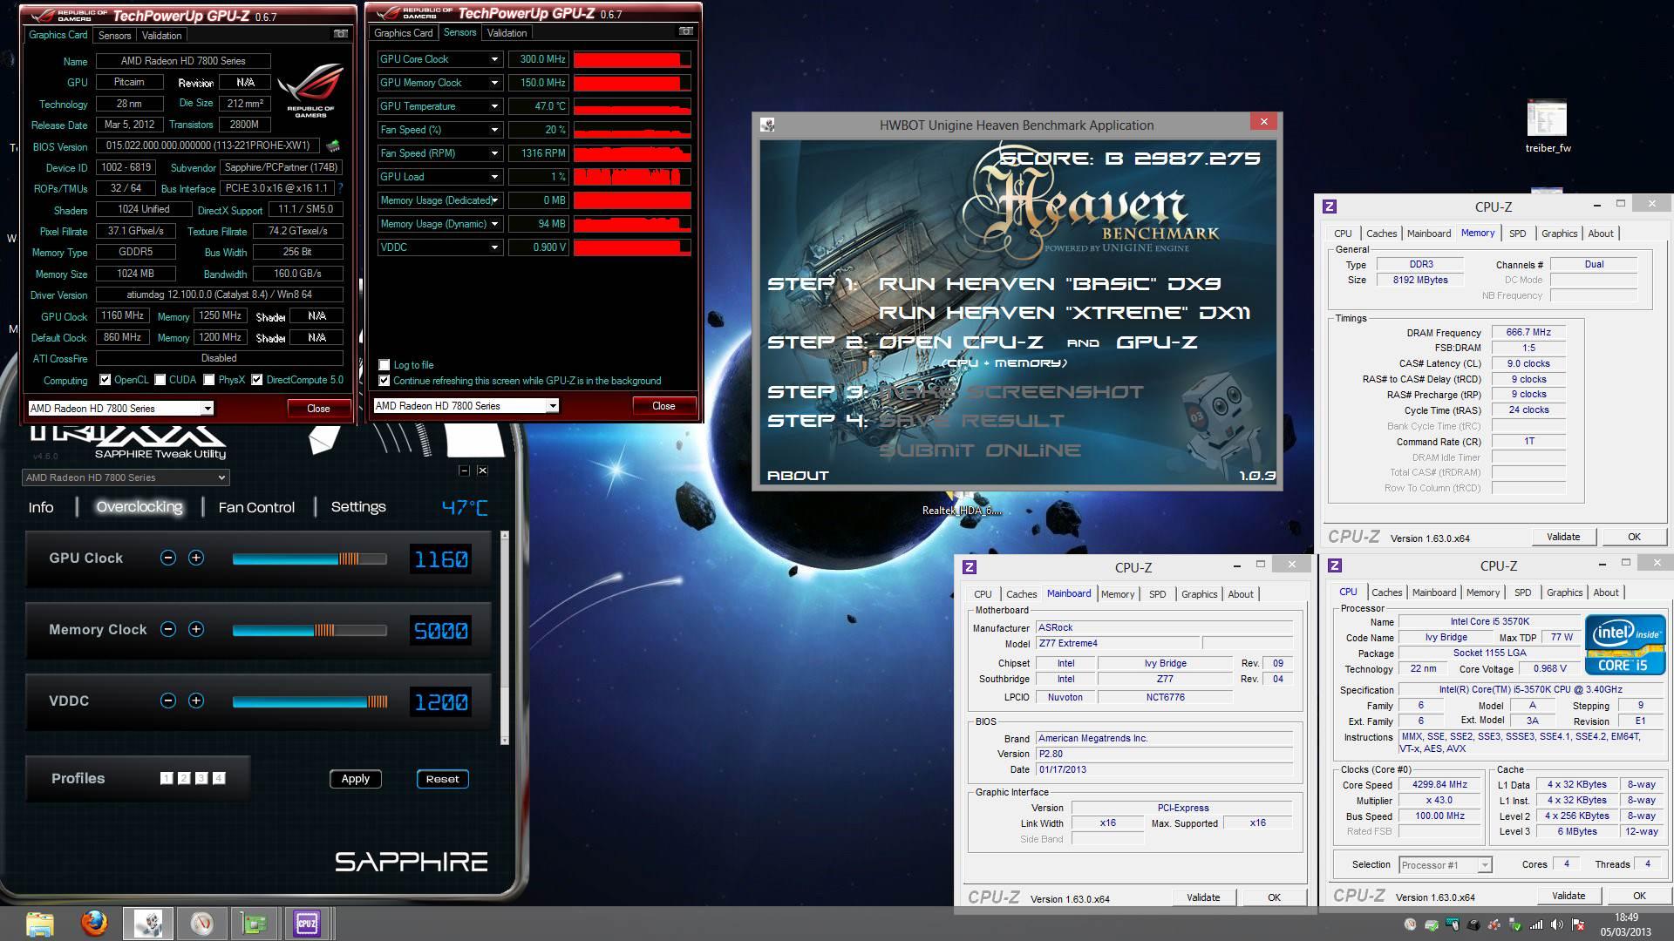This screenshot has height=941, width=1674.
Task: Click the camera screenshot icon in left GPU-Z window
Action: click(x=340, y=34)
